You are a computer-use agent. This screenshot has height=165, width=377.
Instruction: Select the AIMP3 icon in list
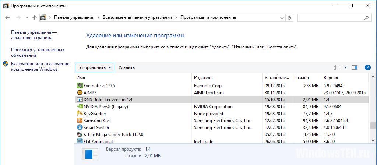pos(80,92)
